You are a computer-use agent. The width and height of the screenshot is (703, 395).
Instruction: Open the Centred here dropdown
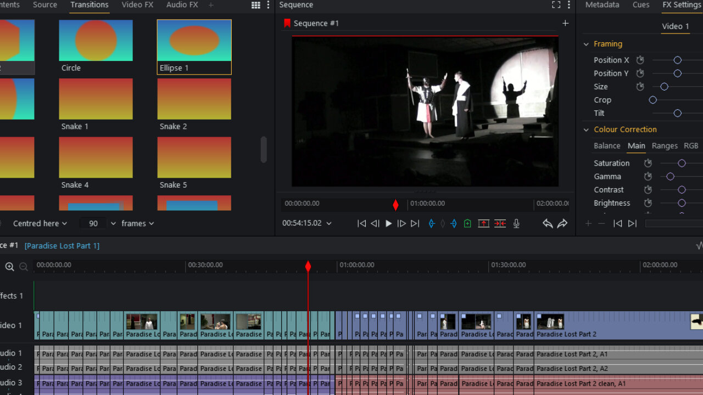(x=40, y=223)
